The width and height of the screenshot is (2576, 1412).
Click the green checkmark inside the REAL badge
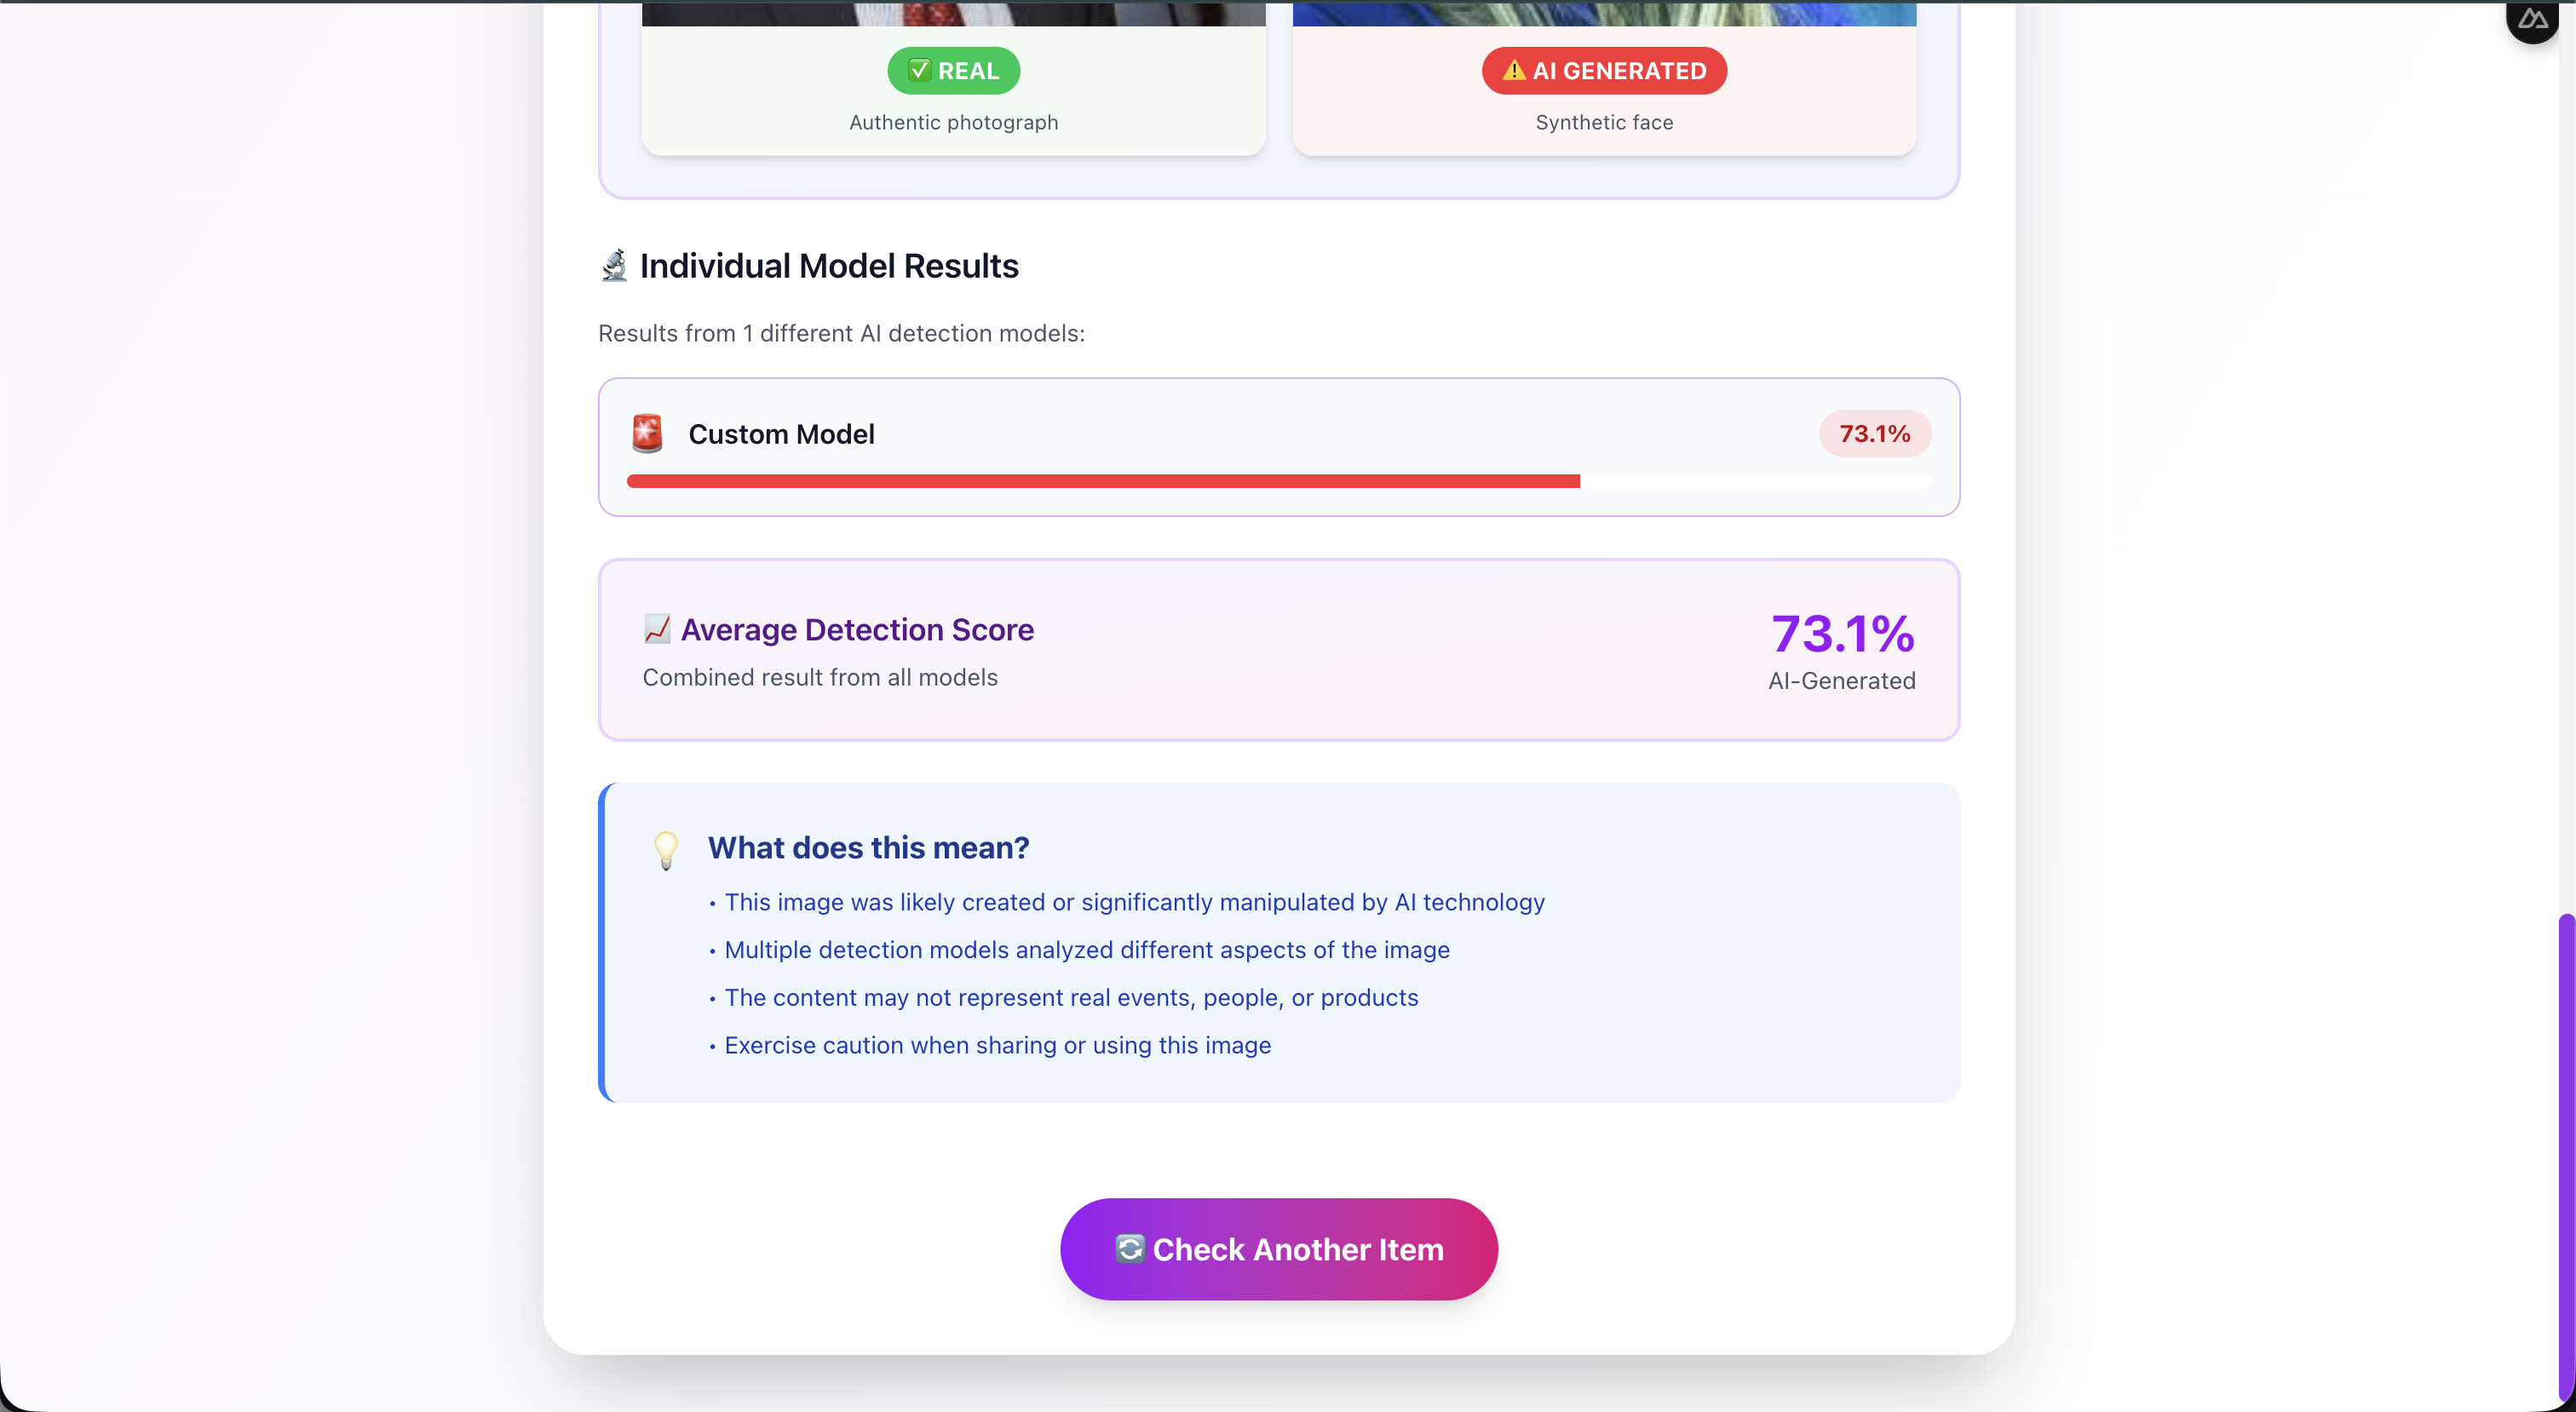point(921,70)
